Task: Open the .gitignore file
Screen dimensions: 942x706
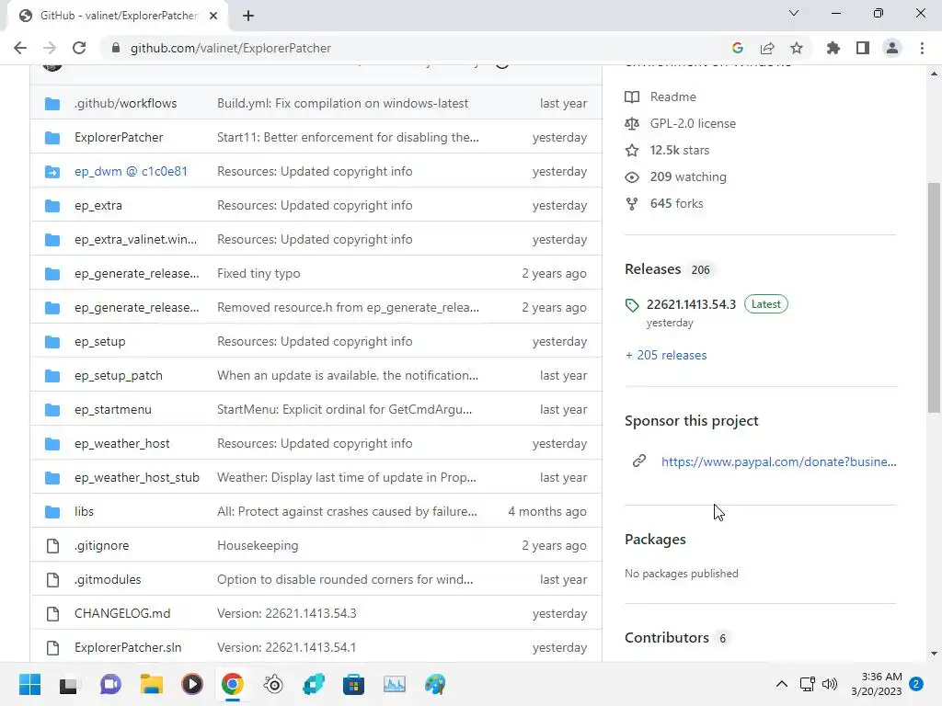Action: click(101, 546)
